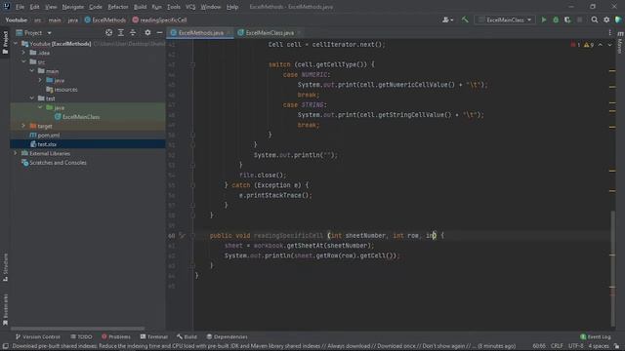625x351 pixels.
Task: Click gutter icon at line 60
Action: coord(183,236)
